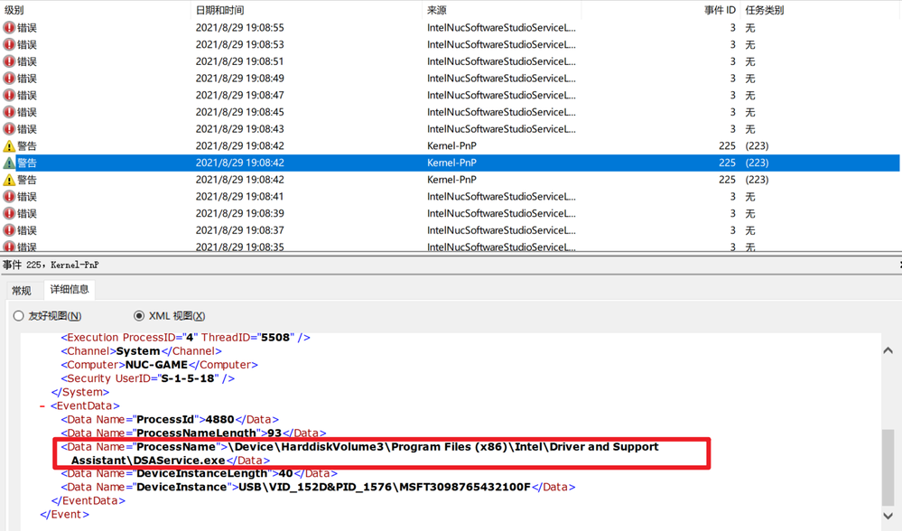Click the ProcessId value 4880
Image resolution: width=902 pixels, height=531 pixels.
tap(220, 419)
